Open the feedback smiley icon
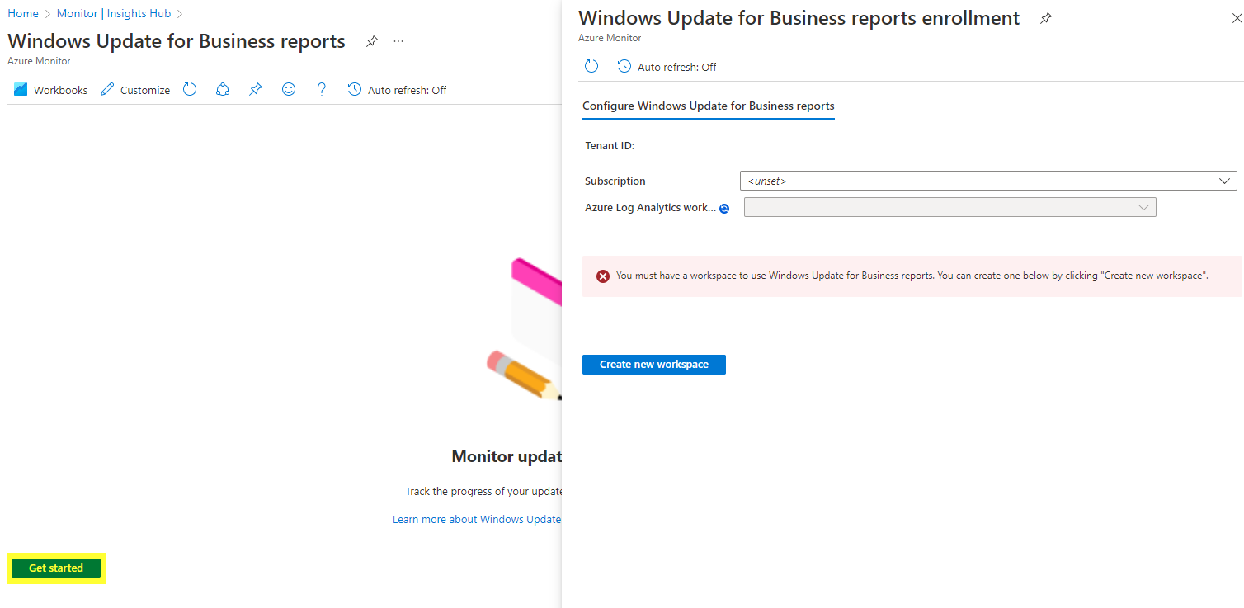 coord(289,89)
